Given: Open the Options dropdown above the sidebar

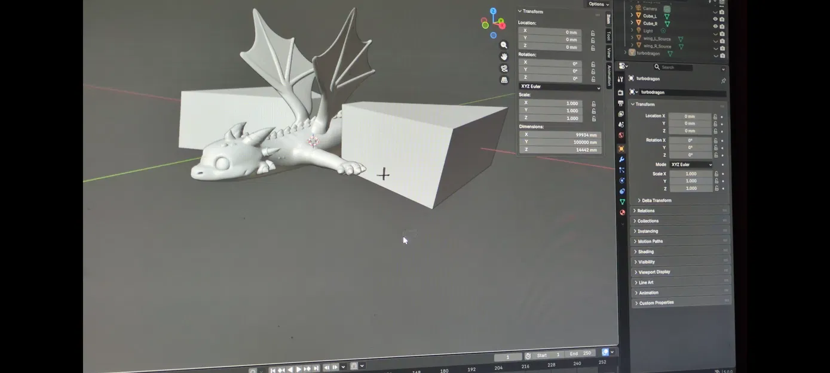Looking at the screenshot, I should 598,4.
